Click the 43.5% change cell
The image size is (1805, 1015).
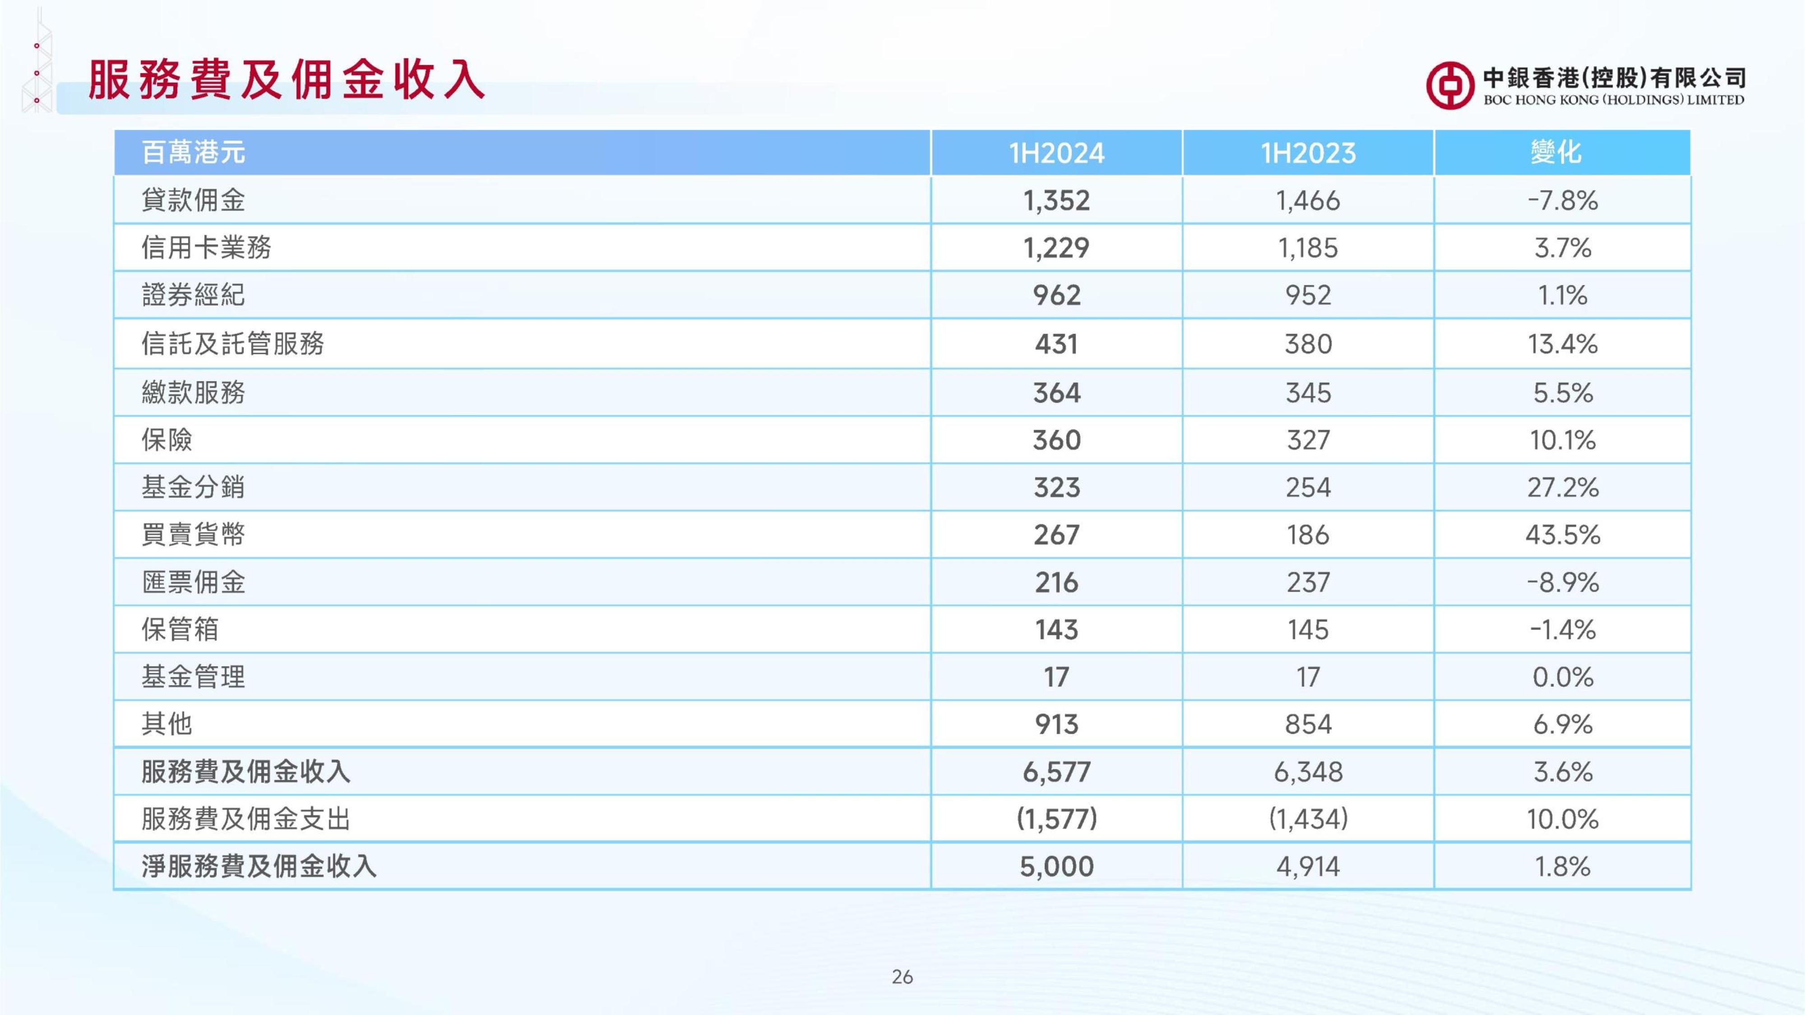(x=1563, y=535)
